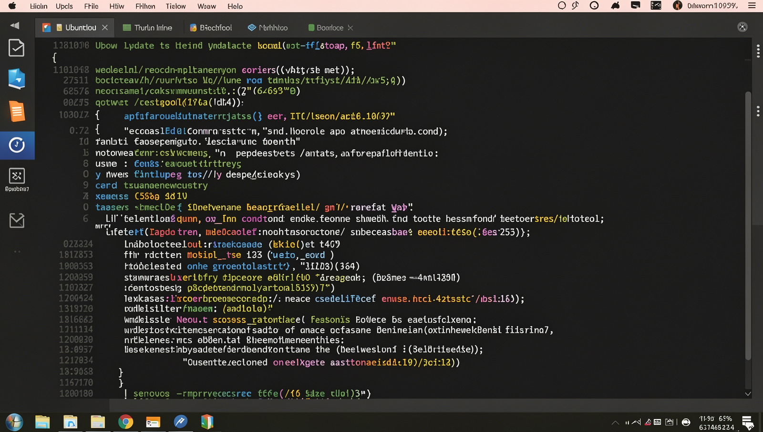Click the taskbar clock showing 637465234
This screenshot has width=763, height=432.
(716, 422)
